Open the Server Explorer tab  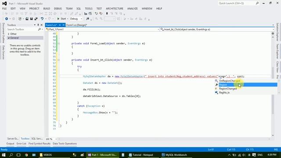click(13, 139)
